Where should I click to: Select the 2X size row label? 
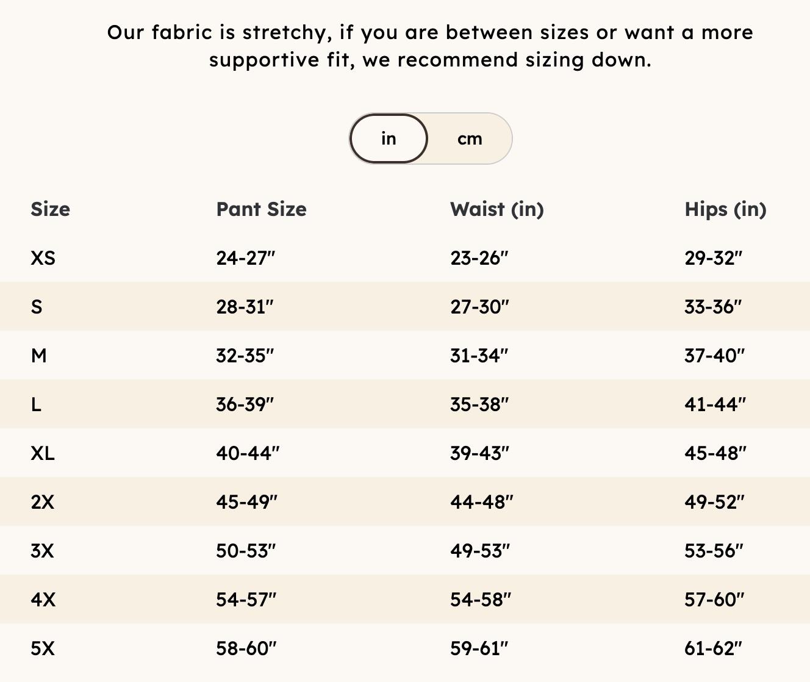[x=43, y=502]
